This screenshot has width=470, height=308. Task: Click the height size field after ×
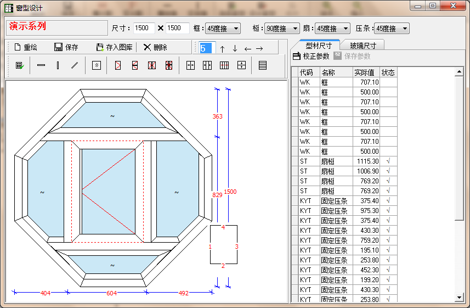(x=178, y=28)
